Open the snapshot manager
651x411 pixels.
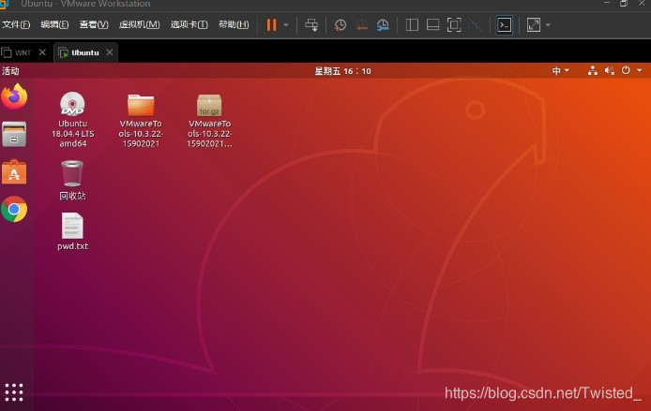383,25
